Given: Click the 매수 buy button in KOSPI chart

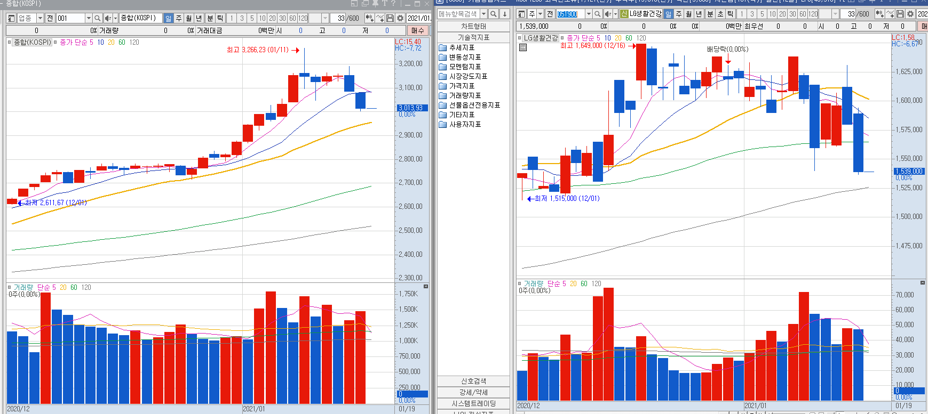Looking at the screenshot, I should point(418,30).
